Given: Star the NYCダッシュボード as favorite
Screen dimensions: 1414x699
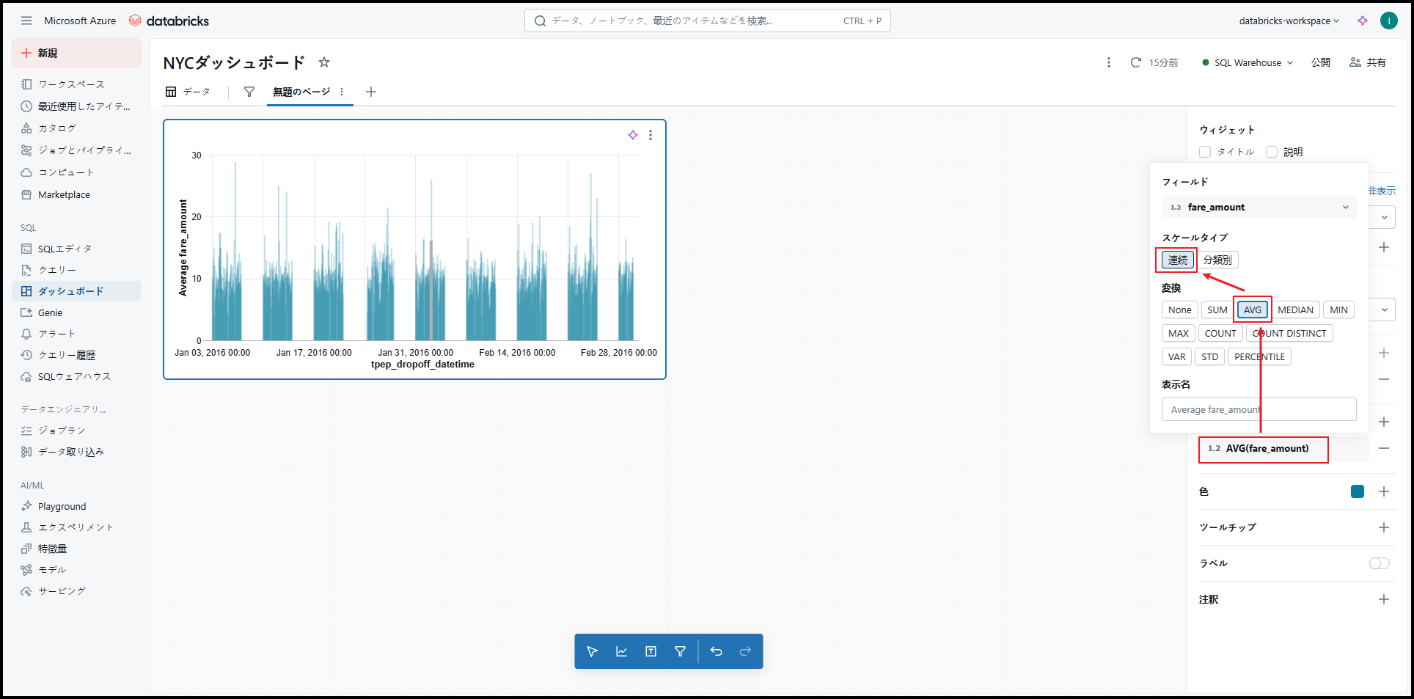Looking at the screenshot, I should (x=324, y=62).
